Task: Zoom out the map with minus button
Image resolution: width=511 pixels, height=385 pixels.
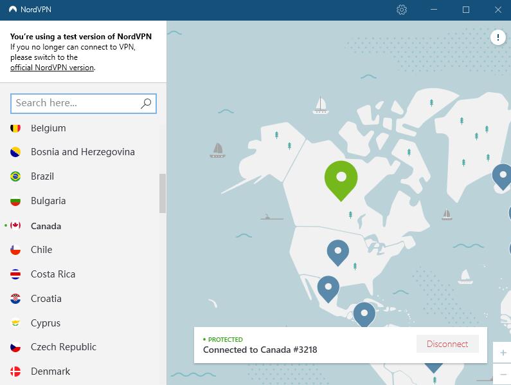Action: click(503, 374)
